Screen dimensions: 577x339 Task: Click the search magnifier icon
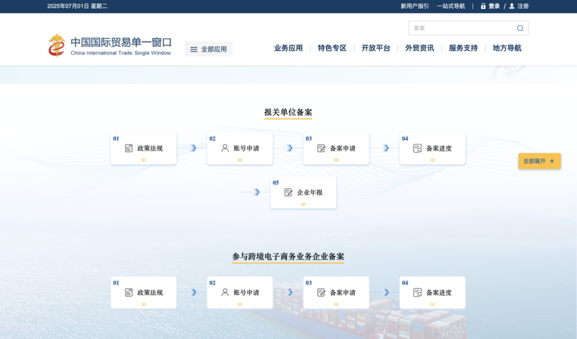coord(520,28)
